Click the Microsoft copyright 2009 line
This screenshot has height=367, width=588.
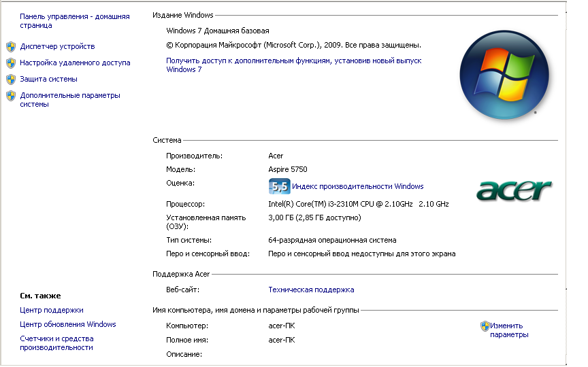pyautogui.click(x=293, y=46)
